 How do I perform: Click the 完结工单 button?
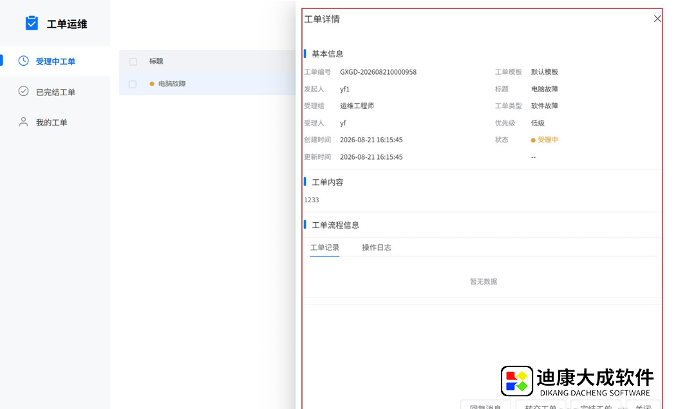(596, 406)
